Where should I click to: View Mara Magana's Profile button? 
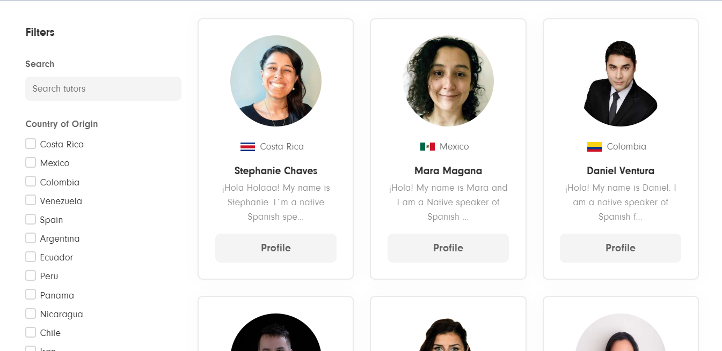click(448, 248)
